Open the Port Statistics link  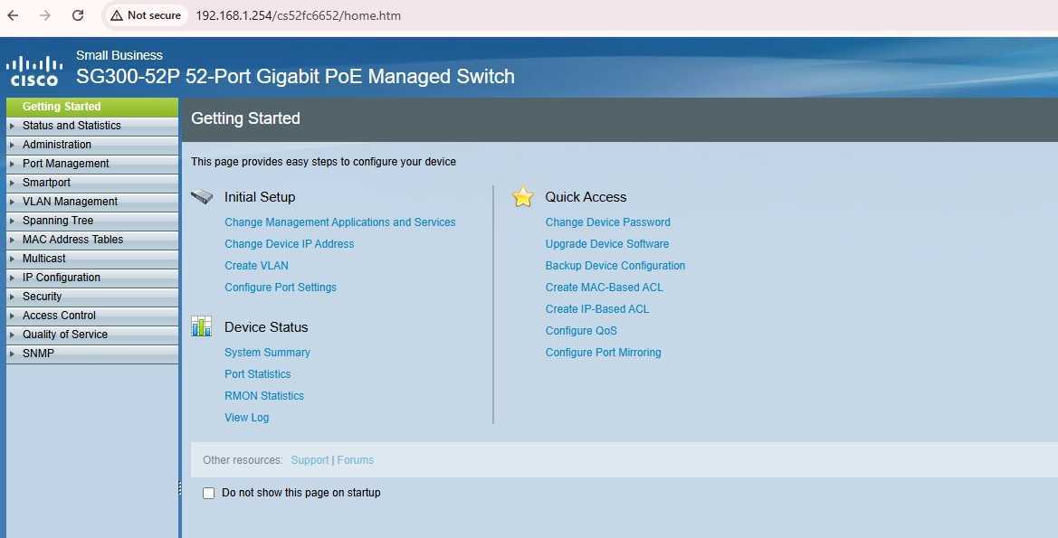pos(258,373)
